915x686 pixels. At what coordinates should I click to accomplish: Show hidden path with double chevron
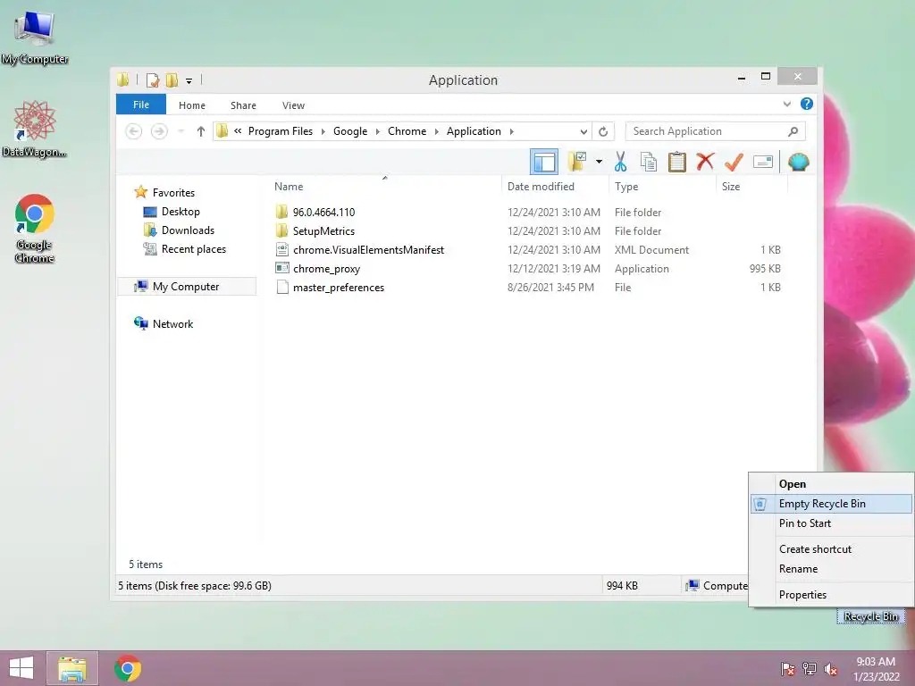click(x=238, y=130)
